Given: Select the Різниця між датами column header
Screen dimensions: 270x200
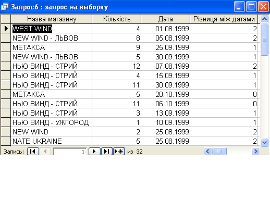Looking at the screenshot, I should pyautogui.click(x=224, y=19).
